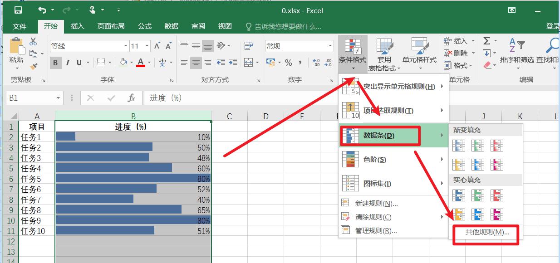Toggle Italic formatting
This screenshot has width=560, height=263.
click(x=68, y=63)
